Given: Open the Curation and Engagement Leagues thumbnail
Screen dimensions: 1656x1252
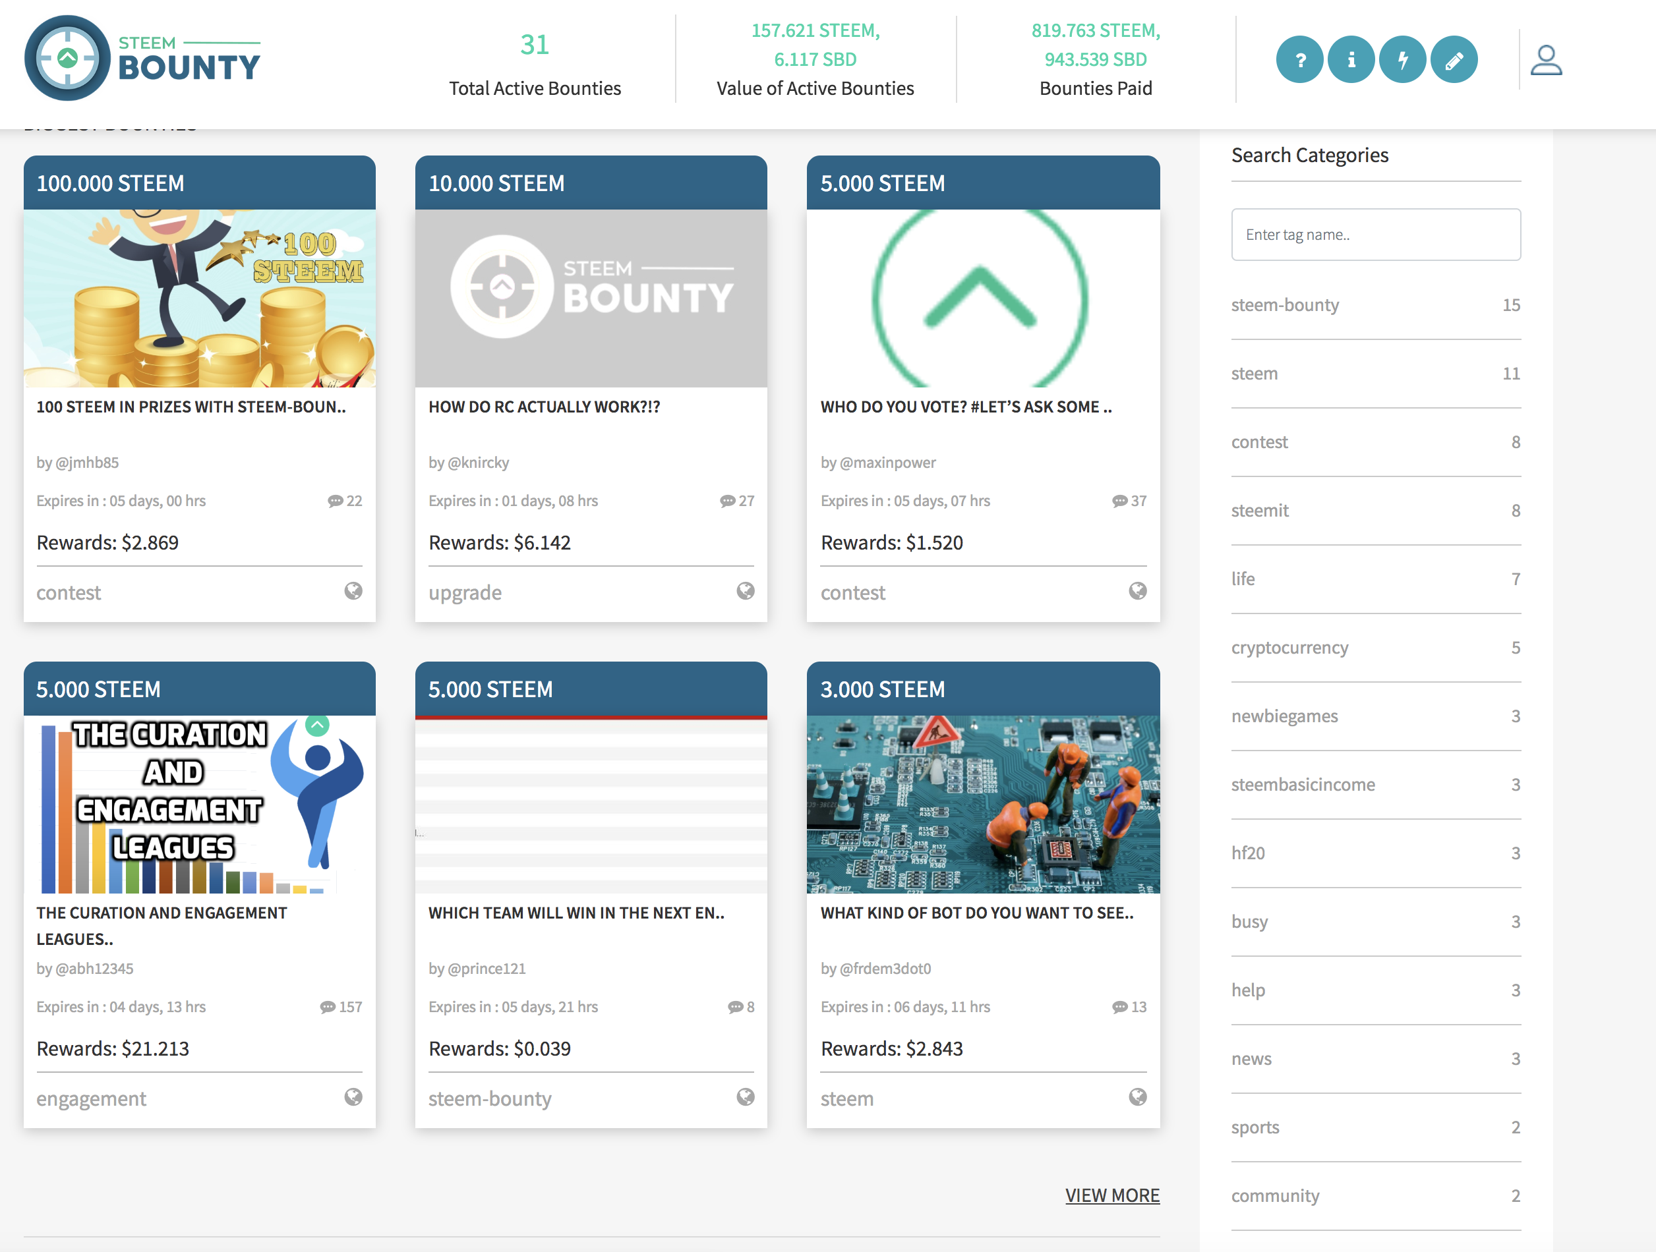Looking at the screenshot, I should [x=200, y=805].
